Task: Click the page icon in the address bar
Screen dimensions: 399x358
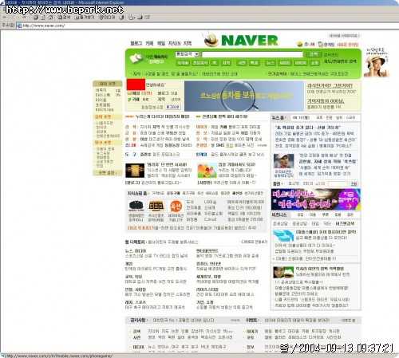Action: 19,26
